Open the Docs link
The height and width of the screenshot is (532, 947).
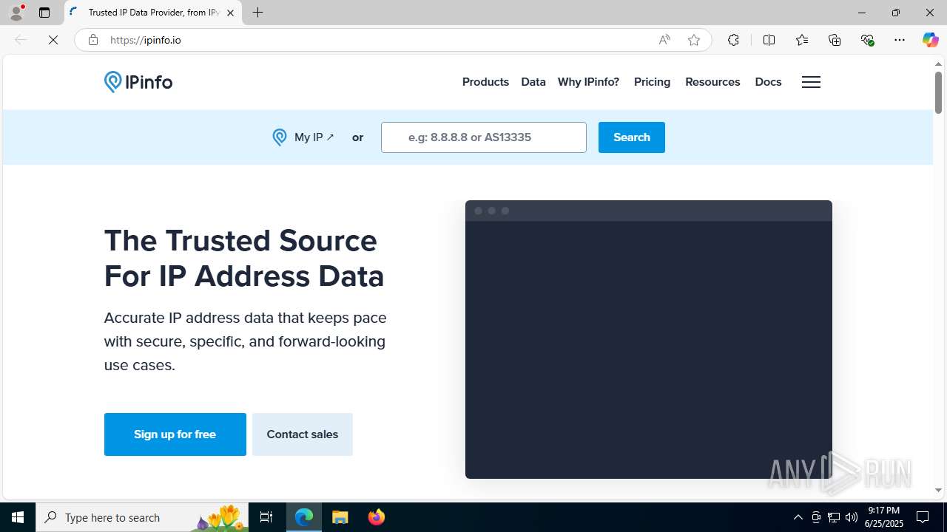768,82
